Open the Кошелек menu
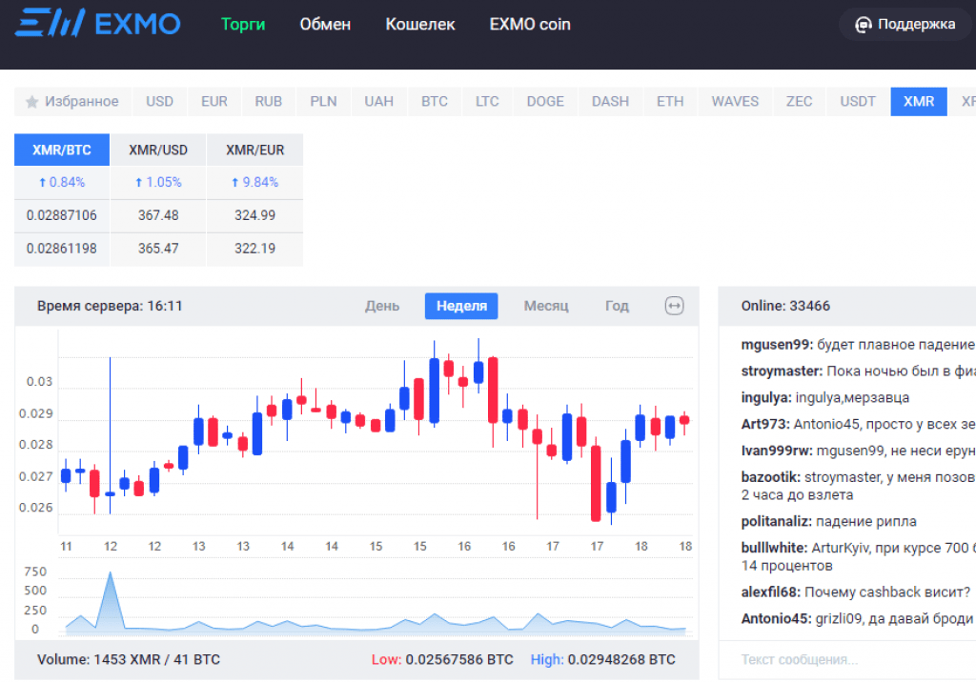The width and height of the screenshot is (976, 682). 420,24
